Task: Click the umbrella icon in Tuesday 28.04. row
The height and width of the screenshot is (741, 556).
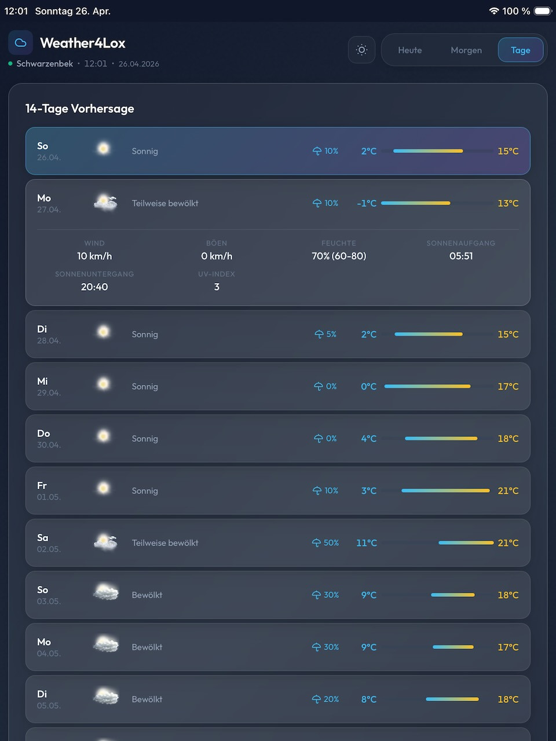Action: click(319, 335)
